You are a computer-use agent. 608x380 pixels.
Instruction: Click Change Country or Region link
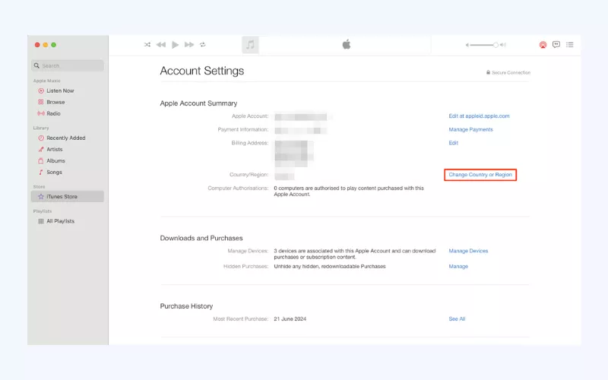[480, 175]
